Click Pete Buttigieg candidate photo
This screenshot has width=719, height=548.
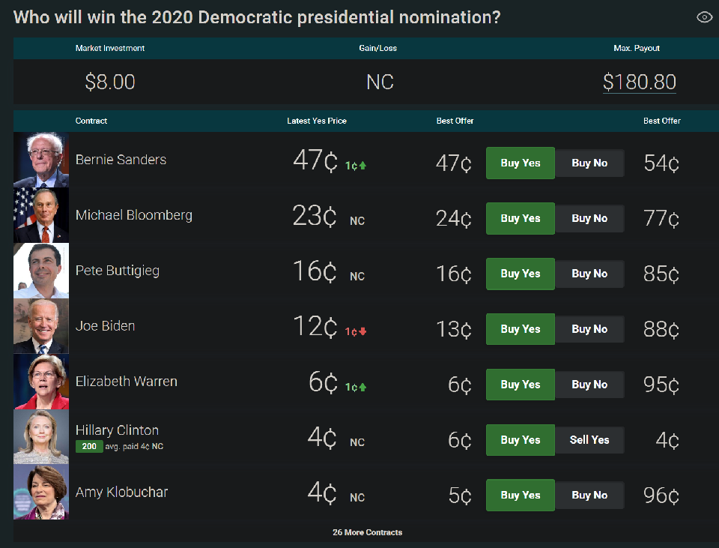pos(41,271)
